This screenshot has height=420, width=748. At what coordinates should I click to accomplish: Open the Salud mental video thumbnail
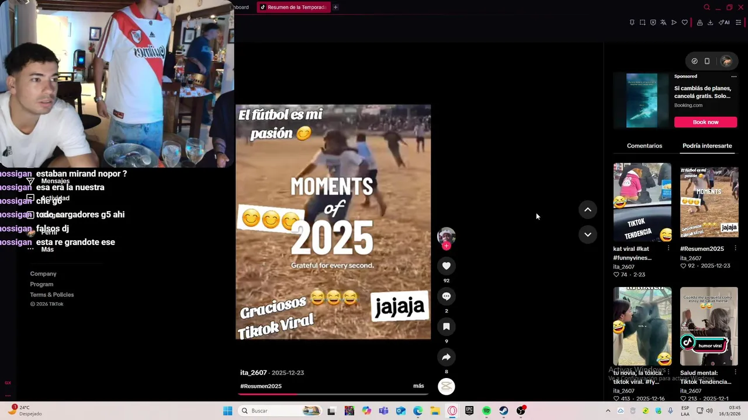pyautogui.click(x=709, y=326)
